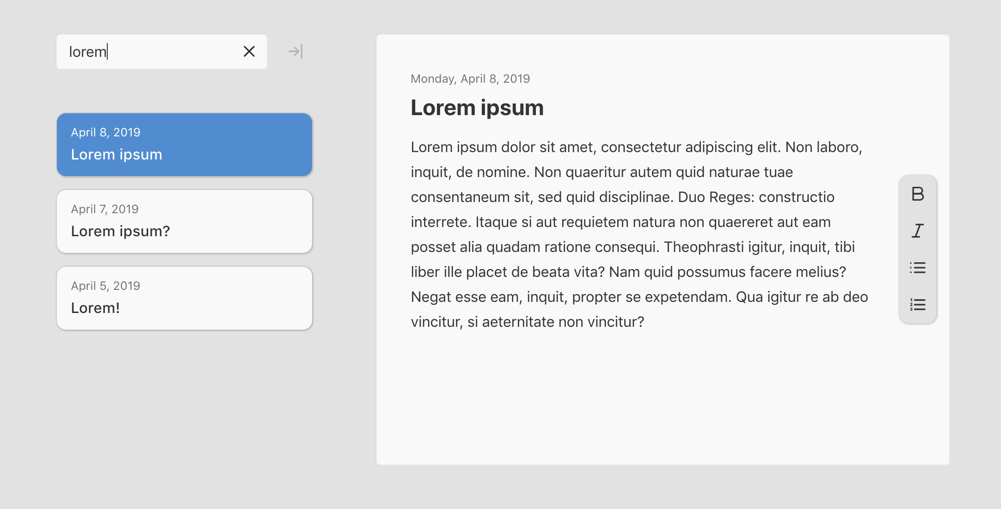The width and height of the screenshot is (1001, 509).
Task: Toggle italic formatting with the I icon
Action: pyautogui.click(x=918, y=231)
